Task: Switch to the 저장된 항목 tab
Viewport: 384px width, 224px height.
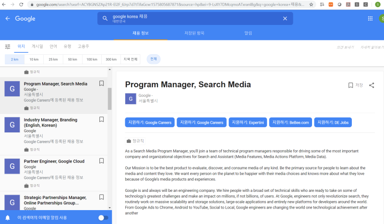Action: pos(194,33)
